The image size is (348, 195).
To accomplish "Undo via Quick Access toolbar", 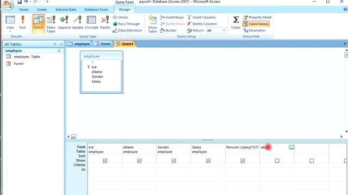I will [x=26, y=2].
